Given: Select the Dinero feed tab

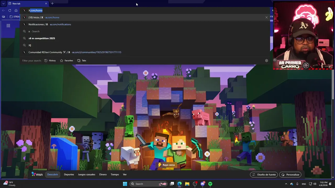Looking at the screenshot, I should click(103, 174).
